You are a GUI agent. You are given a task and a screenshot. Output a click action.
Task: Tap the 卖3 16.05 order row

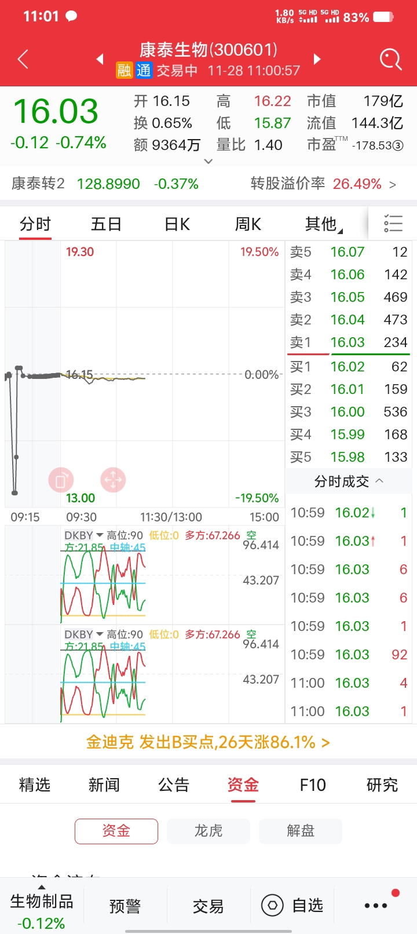349,297
